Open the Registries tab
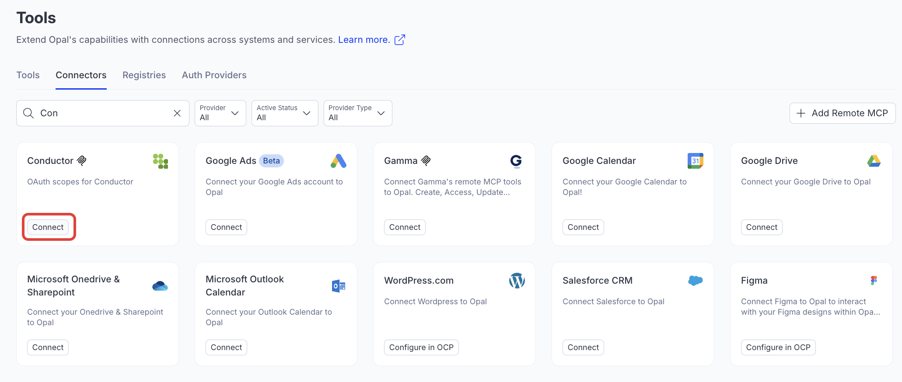The height and width of the screenshot is (382, 902). 144,75
